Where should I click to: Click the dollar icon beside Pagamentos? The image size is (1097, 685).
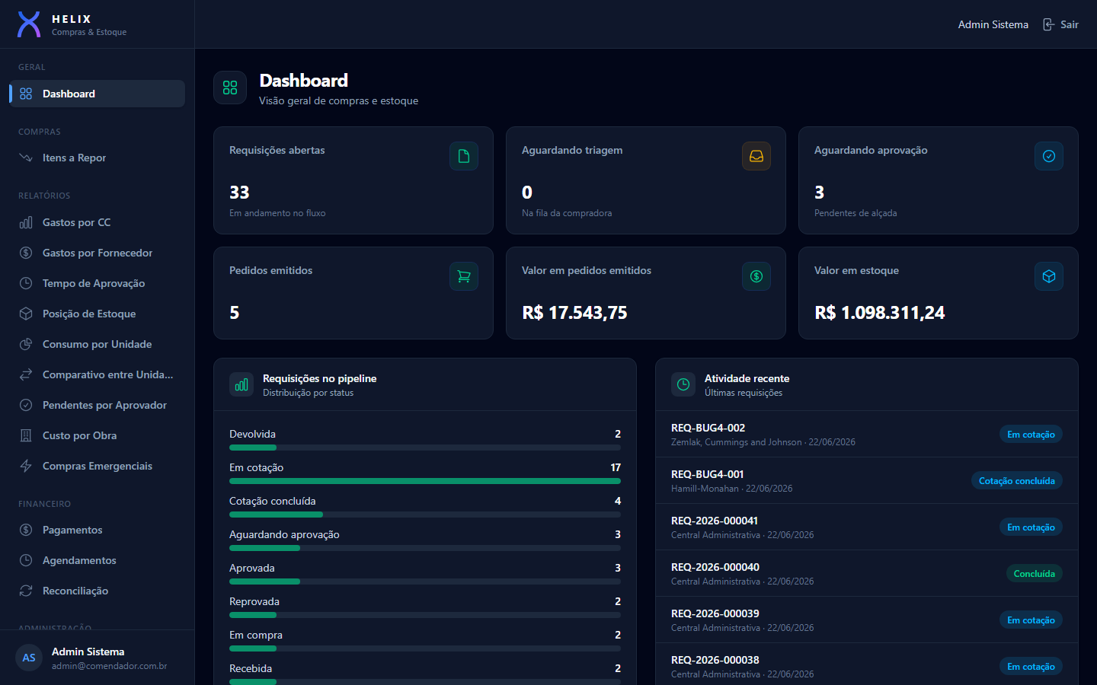26,530
